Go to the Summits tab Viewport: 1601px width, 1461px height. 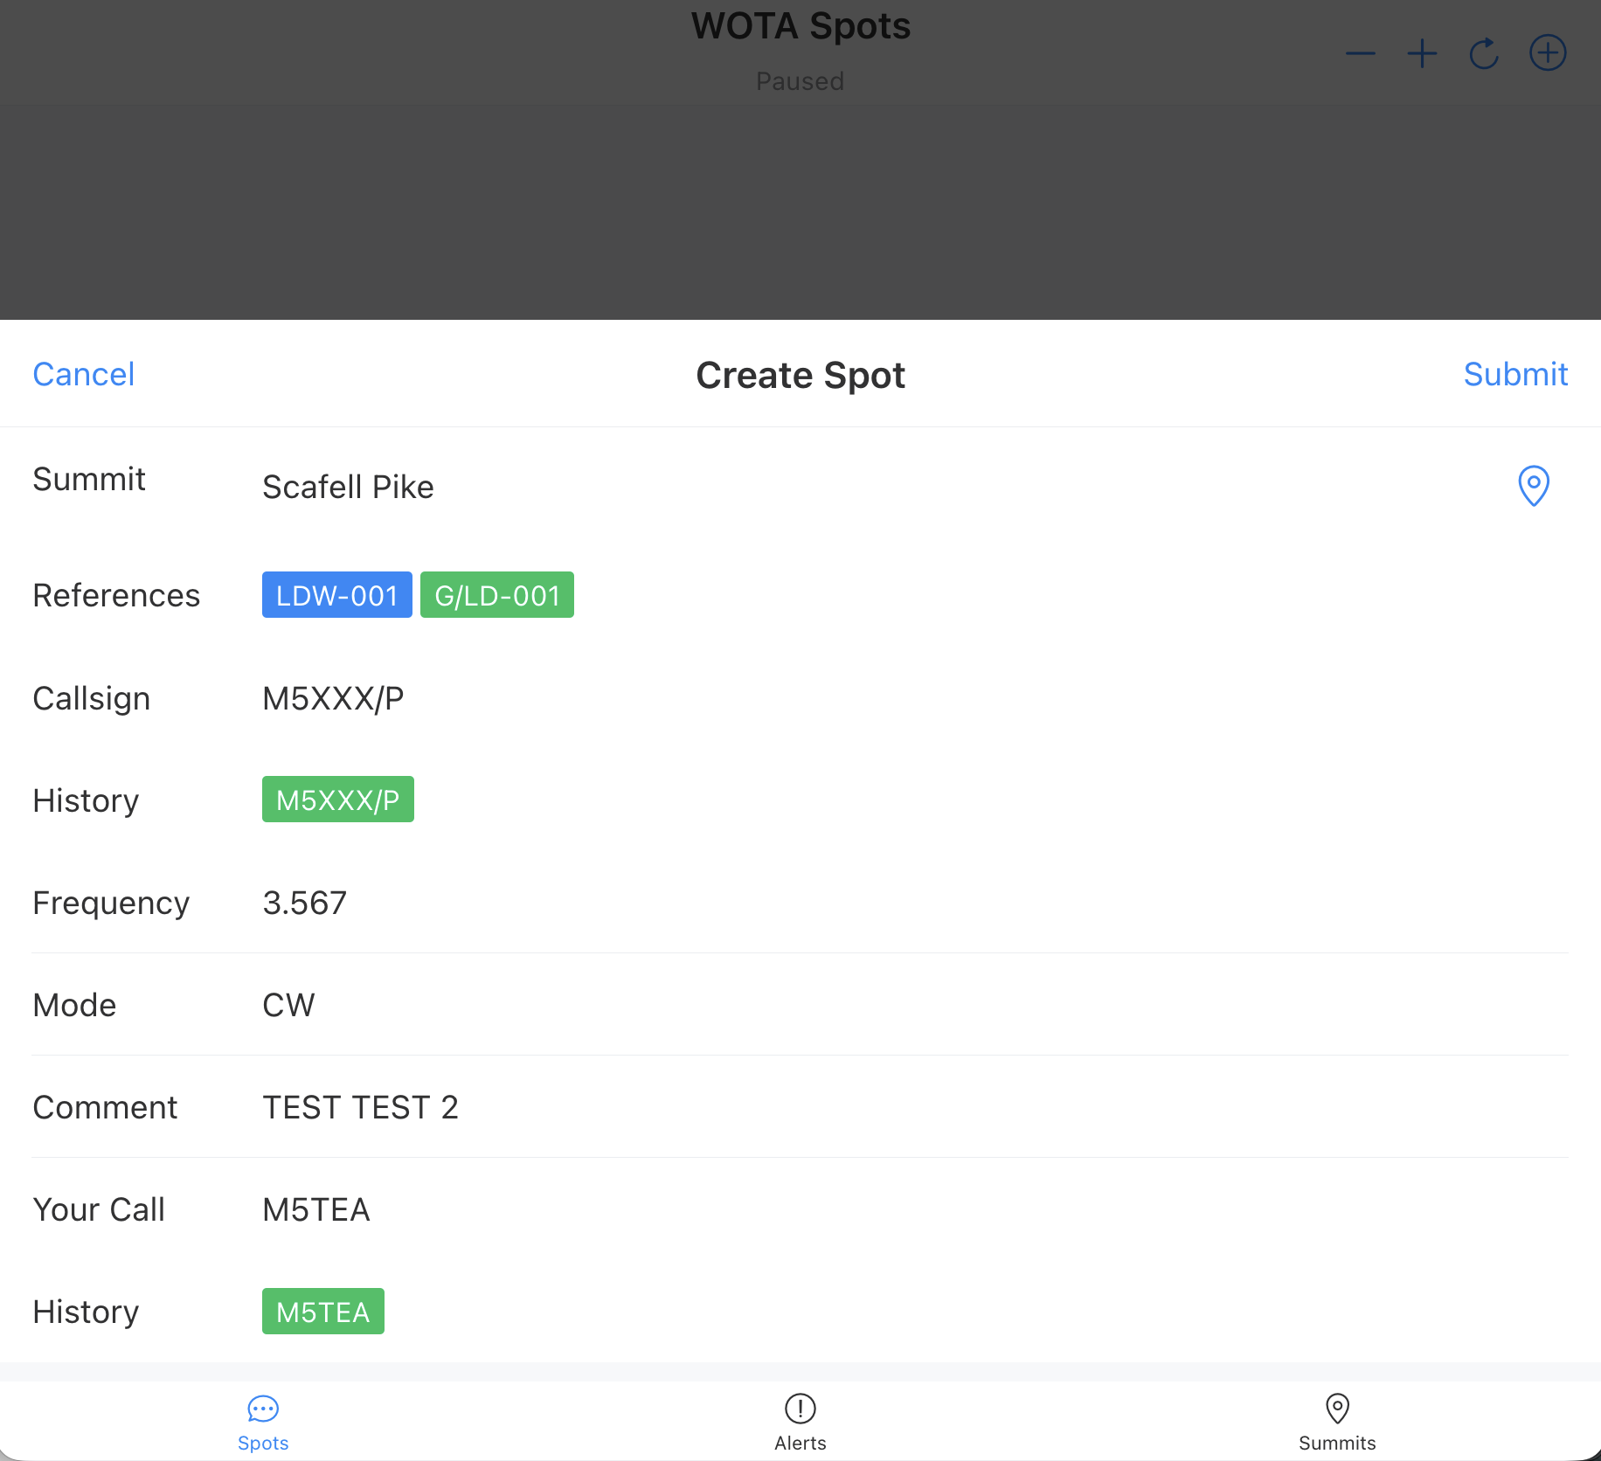(x=1336, y=1423)
